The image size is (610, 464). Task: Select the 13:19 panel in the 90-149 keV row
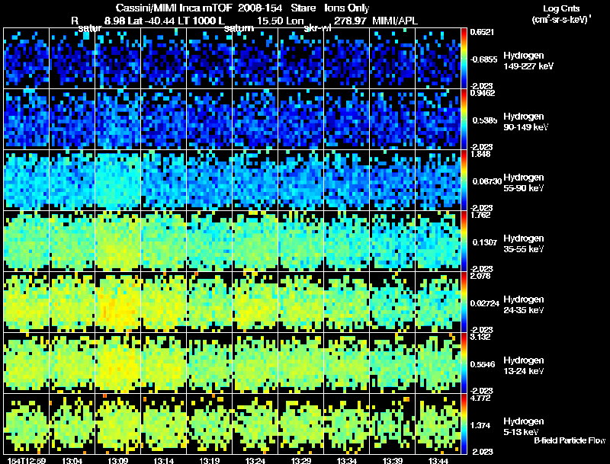209,119
